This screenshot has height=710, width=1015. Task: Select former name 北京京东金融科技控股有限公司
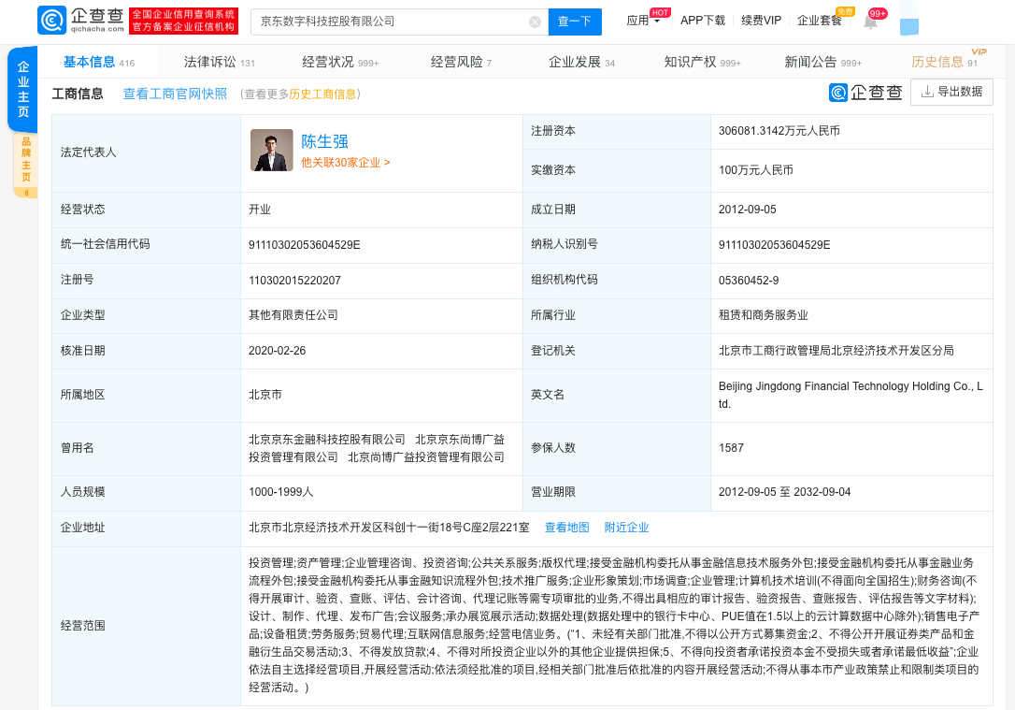[327, 440]
